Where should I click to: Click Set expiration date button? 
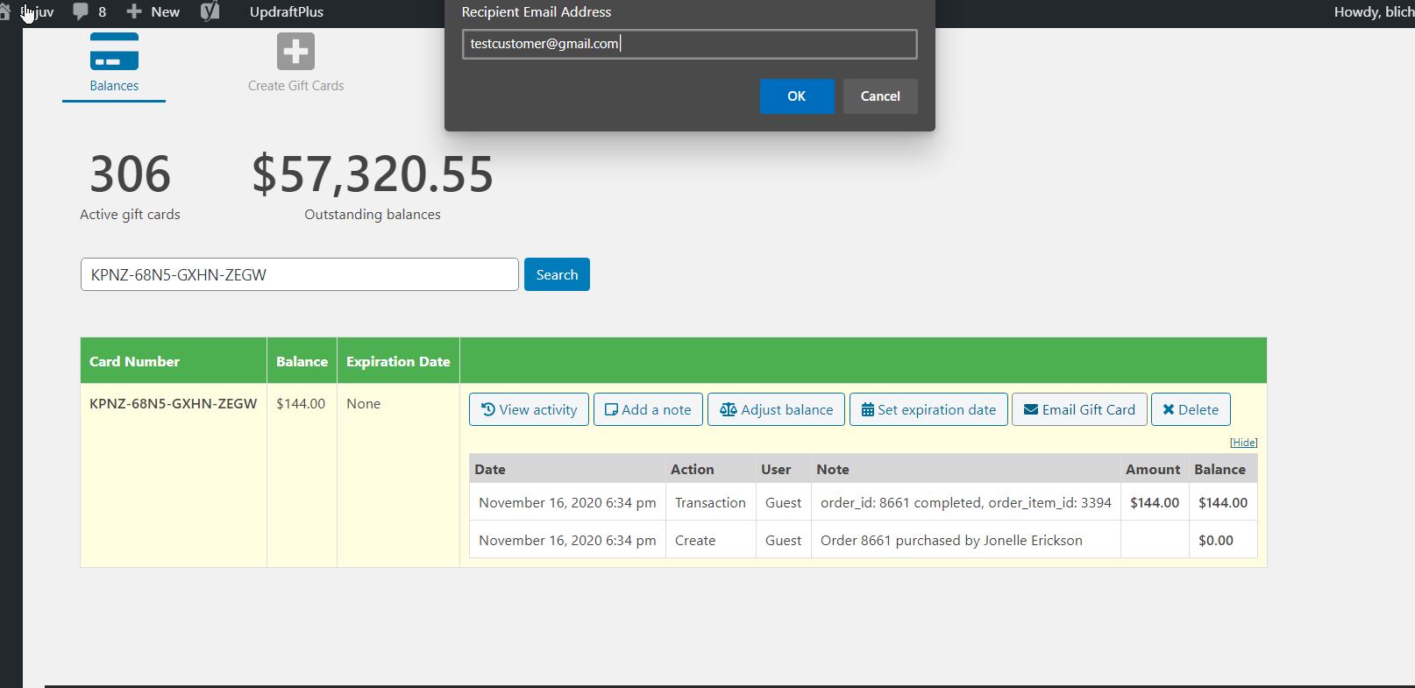(x=928, y=409)
